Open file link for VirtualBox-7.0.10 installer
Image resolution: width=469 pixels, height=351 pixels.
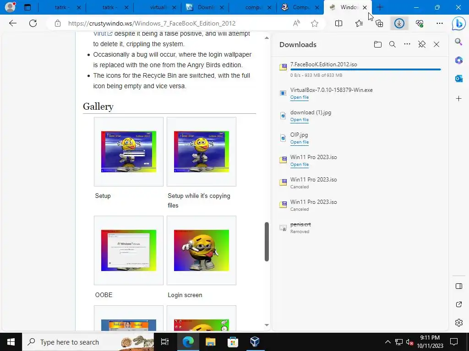pos(300,97)
